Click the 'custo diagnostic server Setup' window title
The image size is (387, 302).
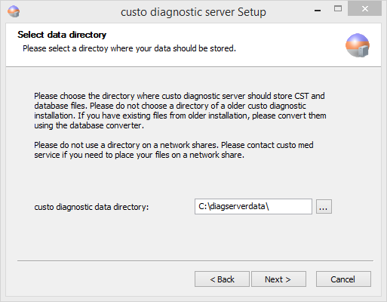click(193, 12)
